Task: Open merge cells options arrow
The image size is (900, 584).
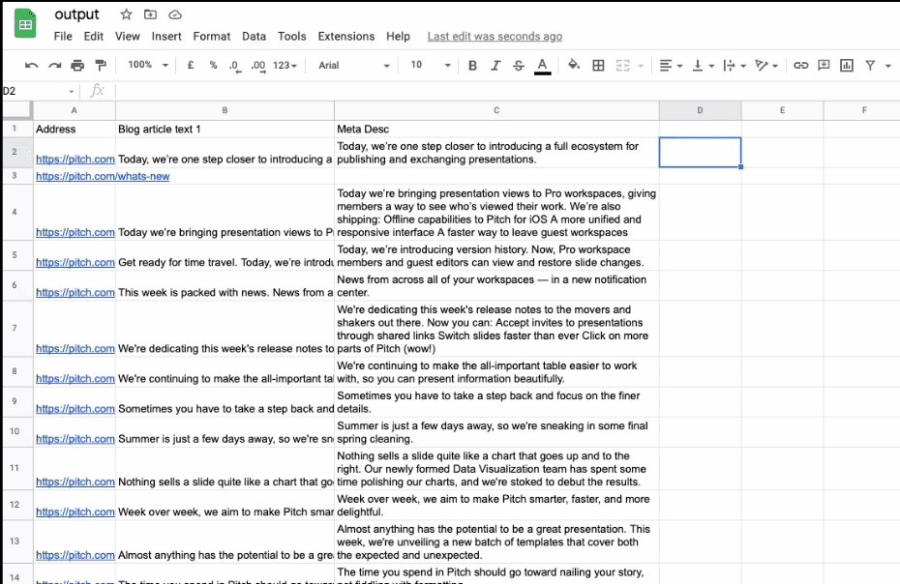Action: (x=641, y=66)
